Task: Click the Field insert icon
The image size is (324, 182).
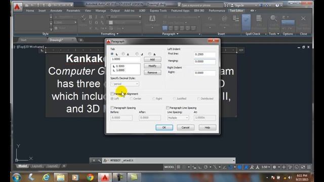Action: 236,18
